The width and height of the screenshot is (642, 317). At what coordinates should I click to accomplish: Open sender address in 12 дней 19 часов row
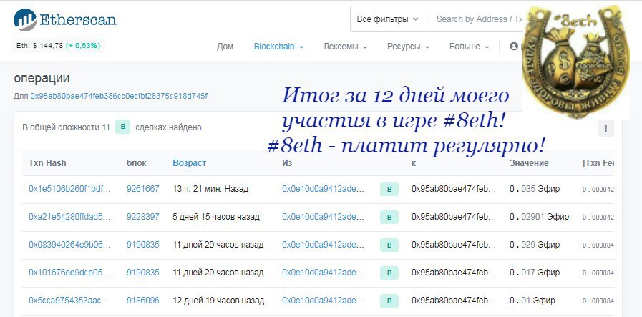tap(323, 301)
